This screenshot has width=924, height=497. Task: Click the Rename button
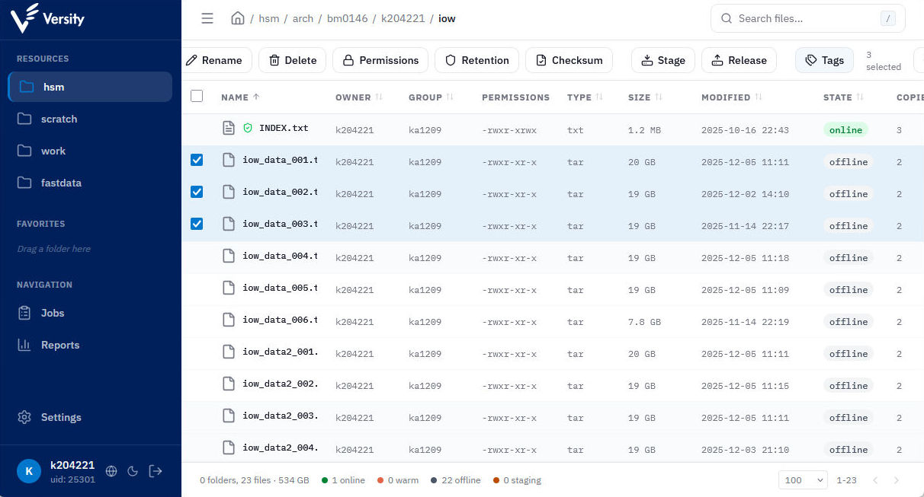tap(217, 60)
